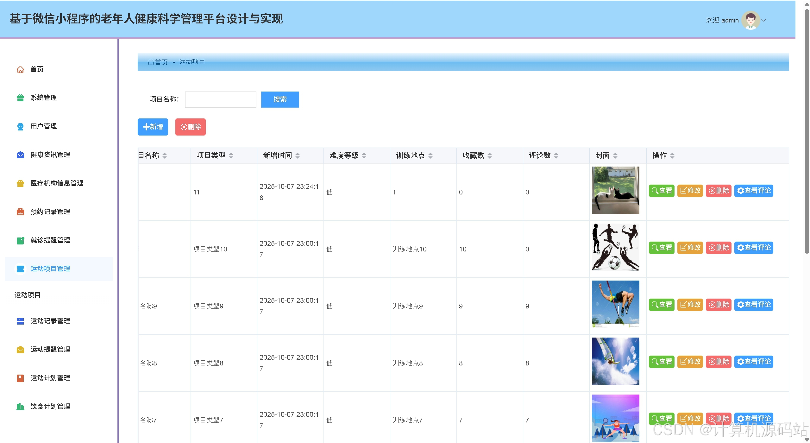810x443 pixels.
Task: Sort by 项目类型 column
Action: [x=231, y=155]
